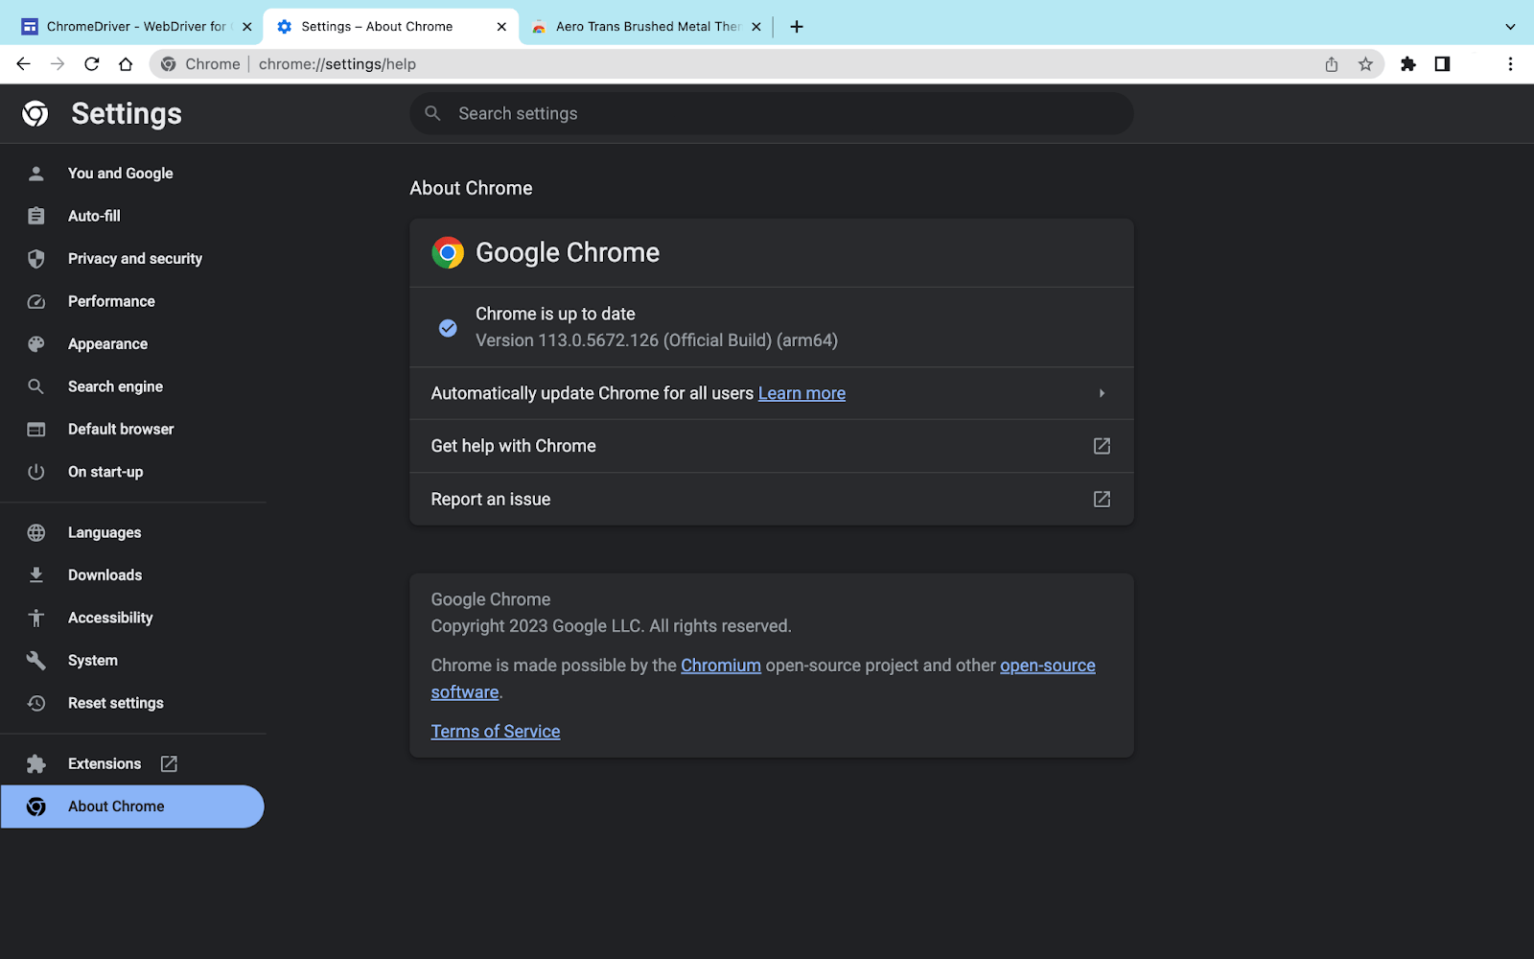The height and width of the screenshot is (959, 1534).
Task: Select the Accessibility person icon
Action: pos(35,618)
